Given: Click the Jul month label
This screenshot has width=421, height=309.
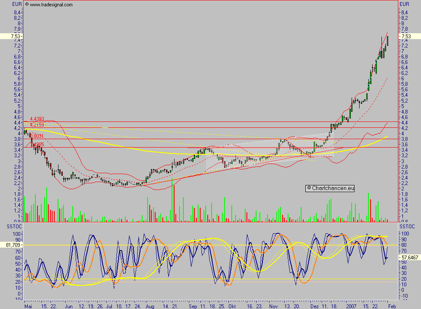Looking at the screenshot, I should point(109,306).
